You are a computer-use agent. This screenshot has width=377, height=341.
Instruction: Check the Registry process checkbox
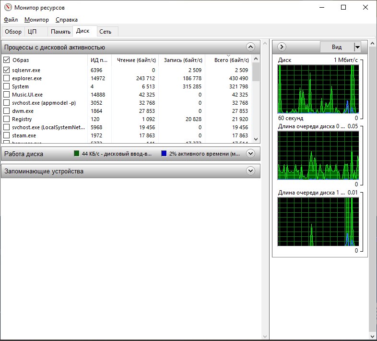[x=7, y=119]
